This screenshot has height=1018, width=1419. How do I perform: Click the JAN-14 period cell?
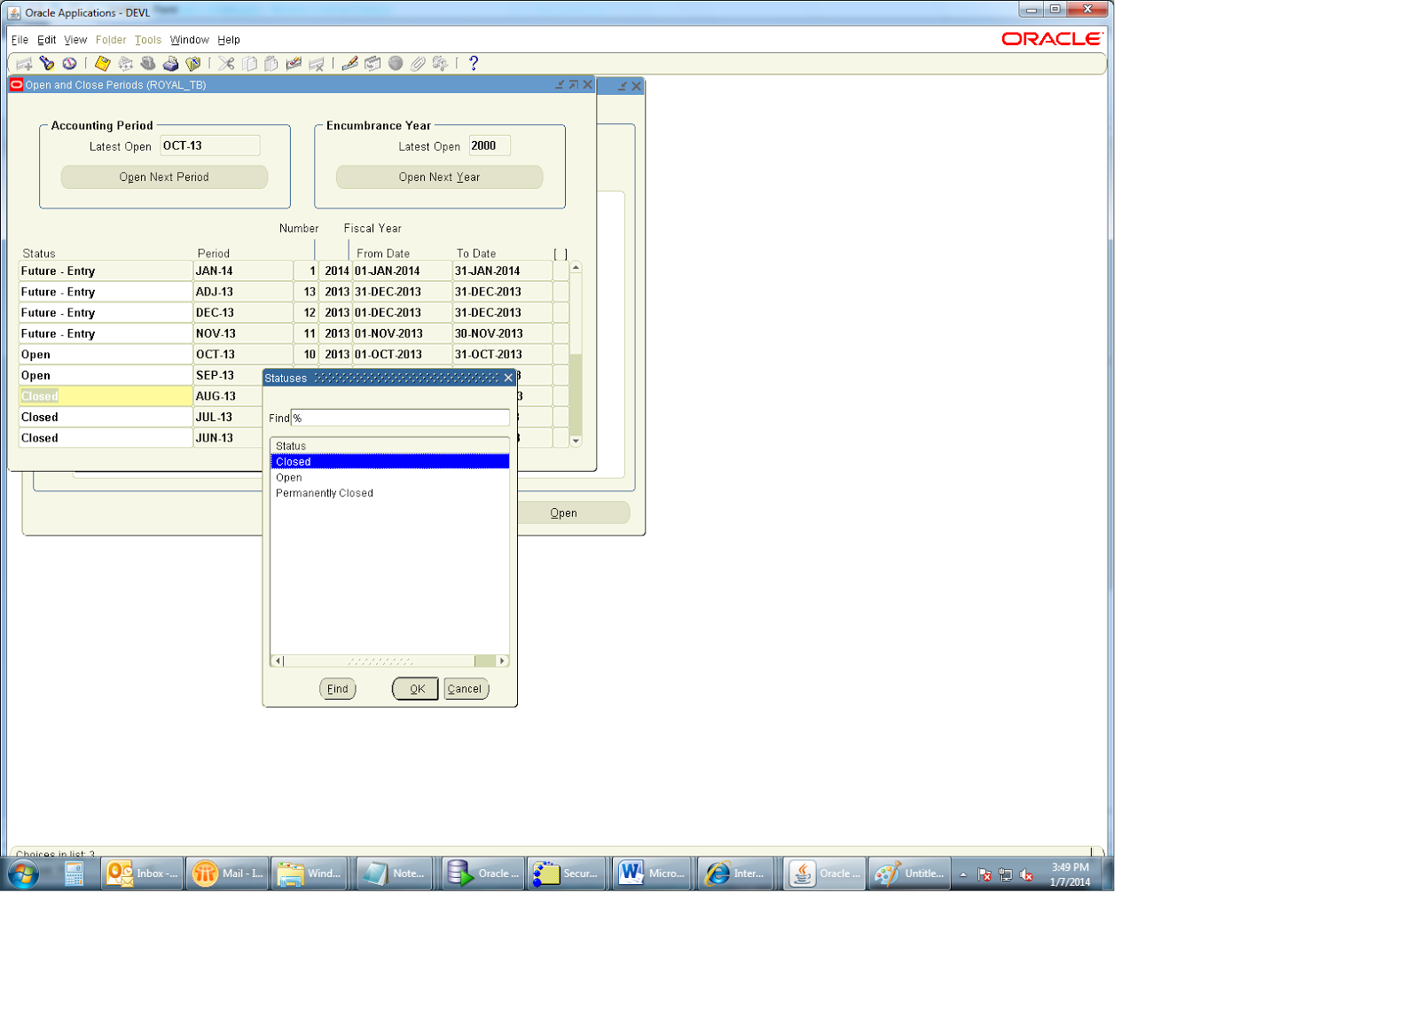(x=244, y=271)
